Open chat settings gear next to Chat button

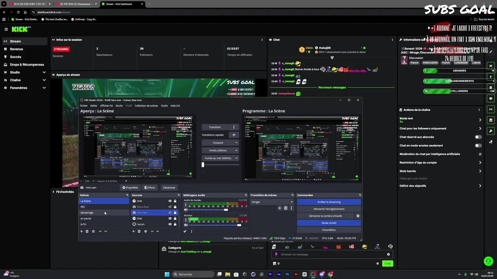point(377,263)
